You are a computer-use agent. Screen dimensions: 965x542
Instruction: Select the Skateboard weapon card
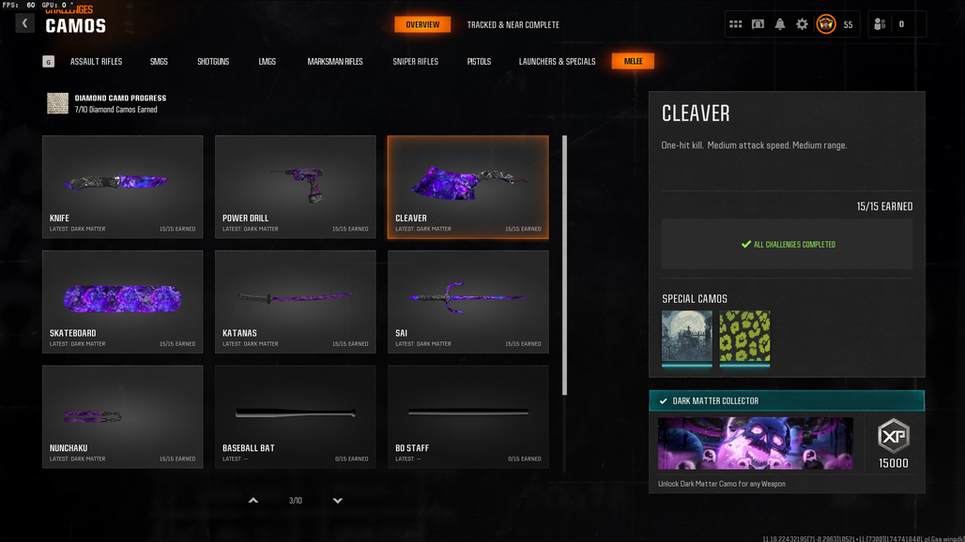pos(122,302)
